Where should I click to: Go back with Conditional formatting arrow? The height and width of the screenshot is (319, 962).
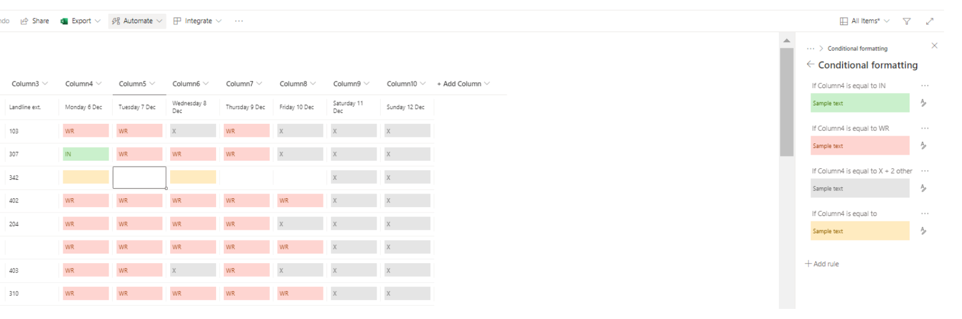coord(810,64)
